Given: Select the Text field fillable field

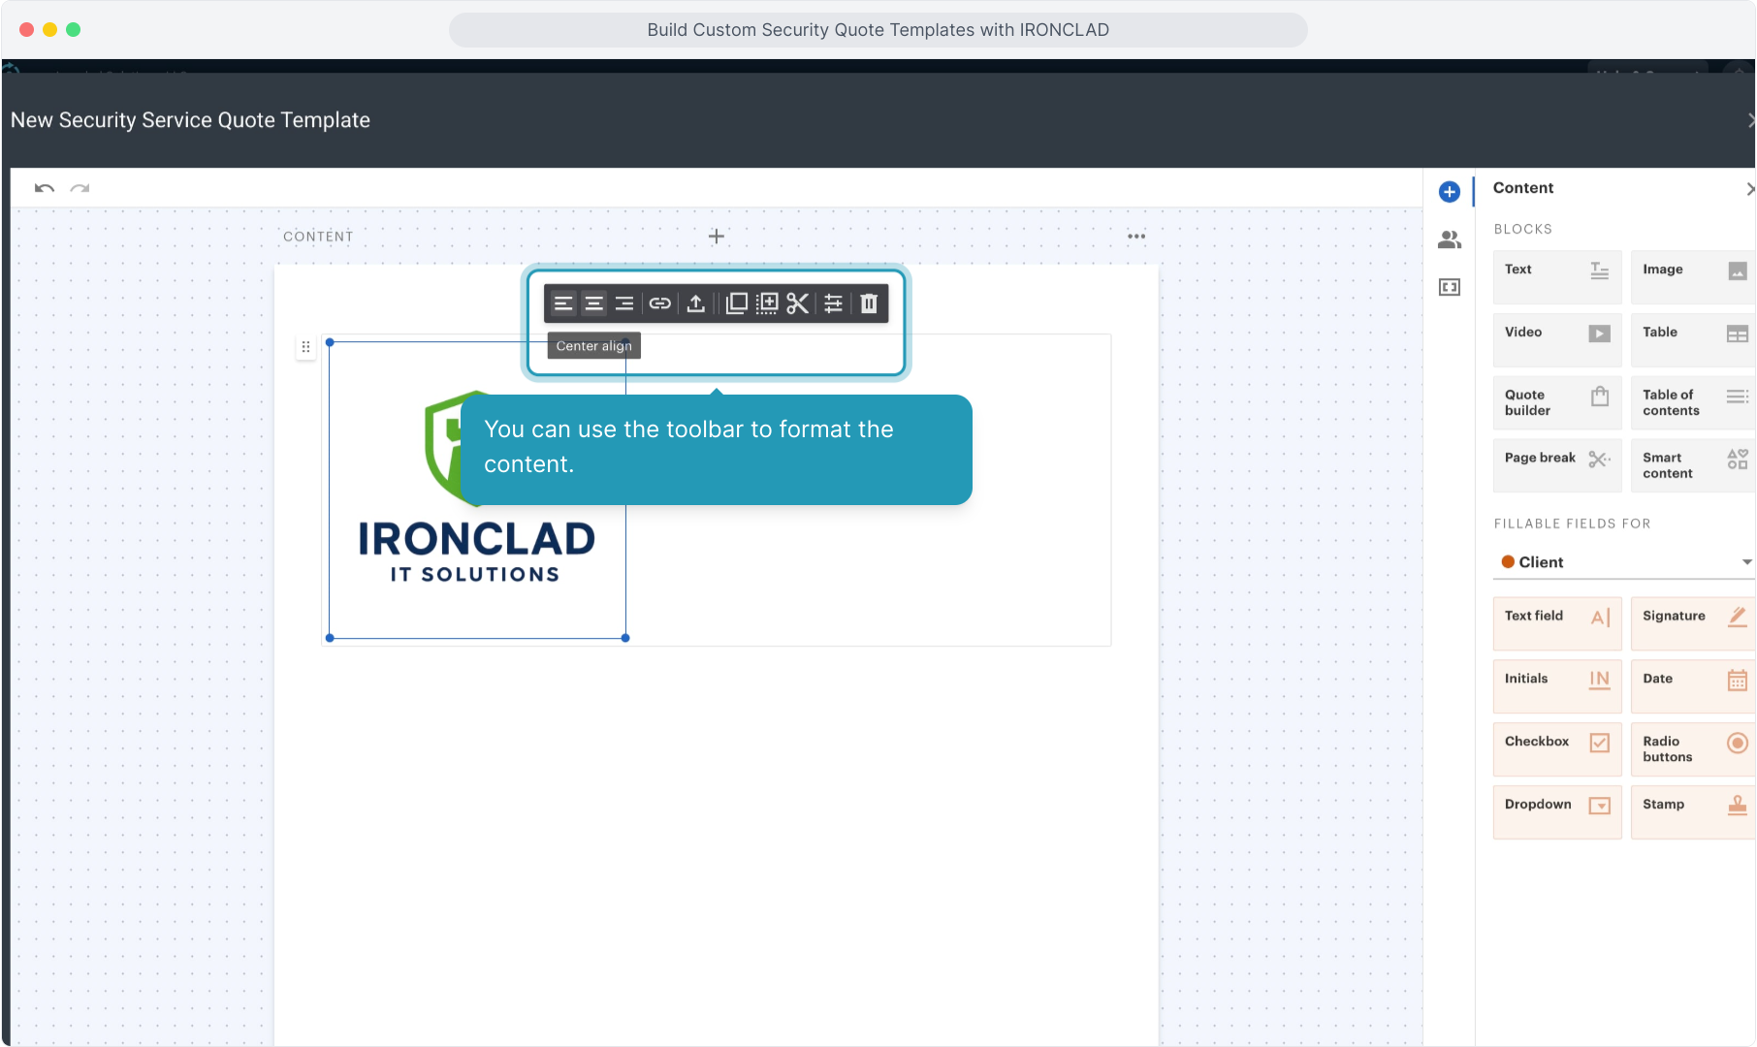Looking at the screenshot, I should (1557, 623).
